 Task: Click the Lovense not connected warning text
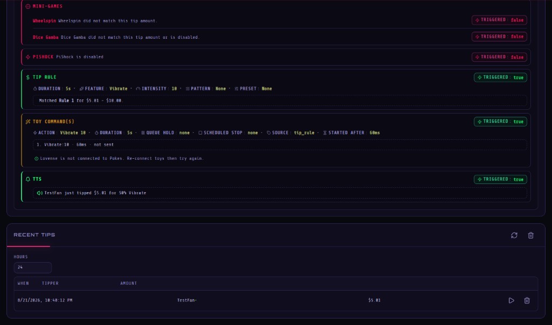pos(122,158)
